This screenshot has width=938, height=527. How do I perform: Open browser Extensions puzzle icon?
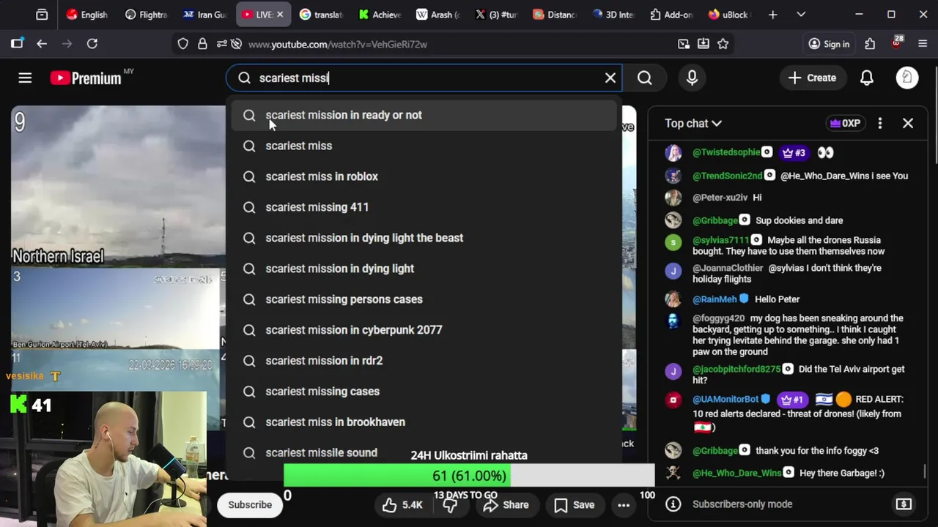870,44
